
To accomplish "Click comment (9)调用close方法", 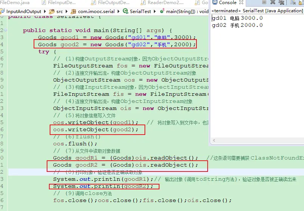I will (x=83, y=193).
